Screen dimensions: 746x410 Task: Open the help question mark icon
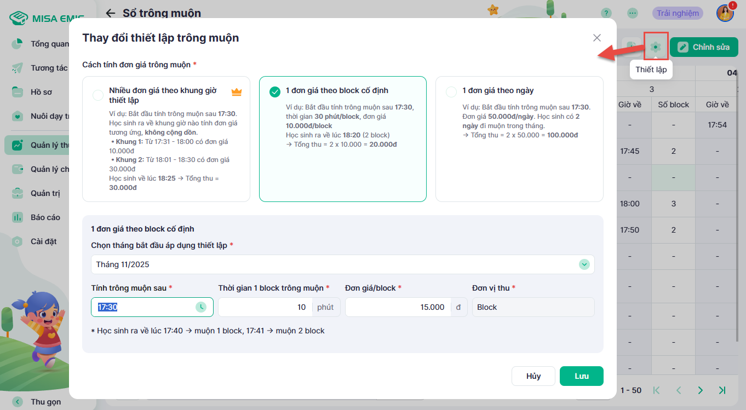606,13
